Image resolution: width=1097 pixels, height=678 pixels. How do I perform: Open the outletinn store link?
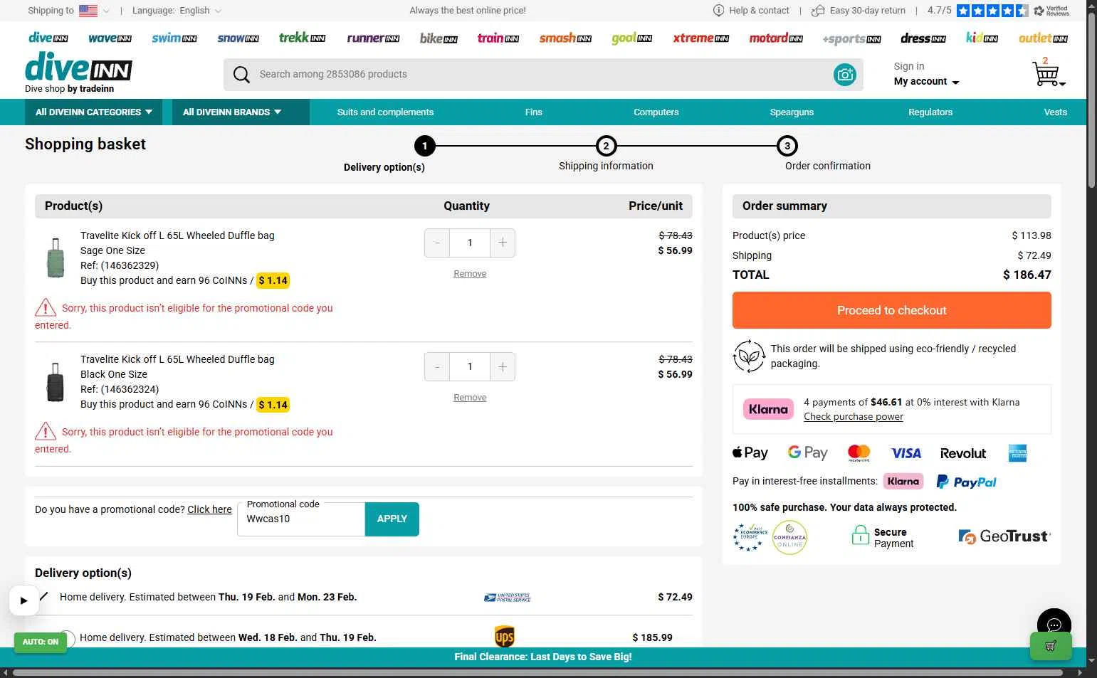(x=1043, y=38)
